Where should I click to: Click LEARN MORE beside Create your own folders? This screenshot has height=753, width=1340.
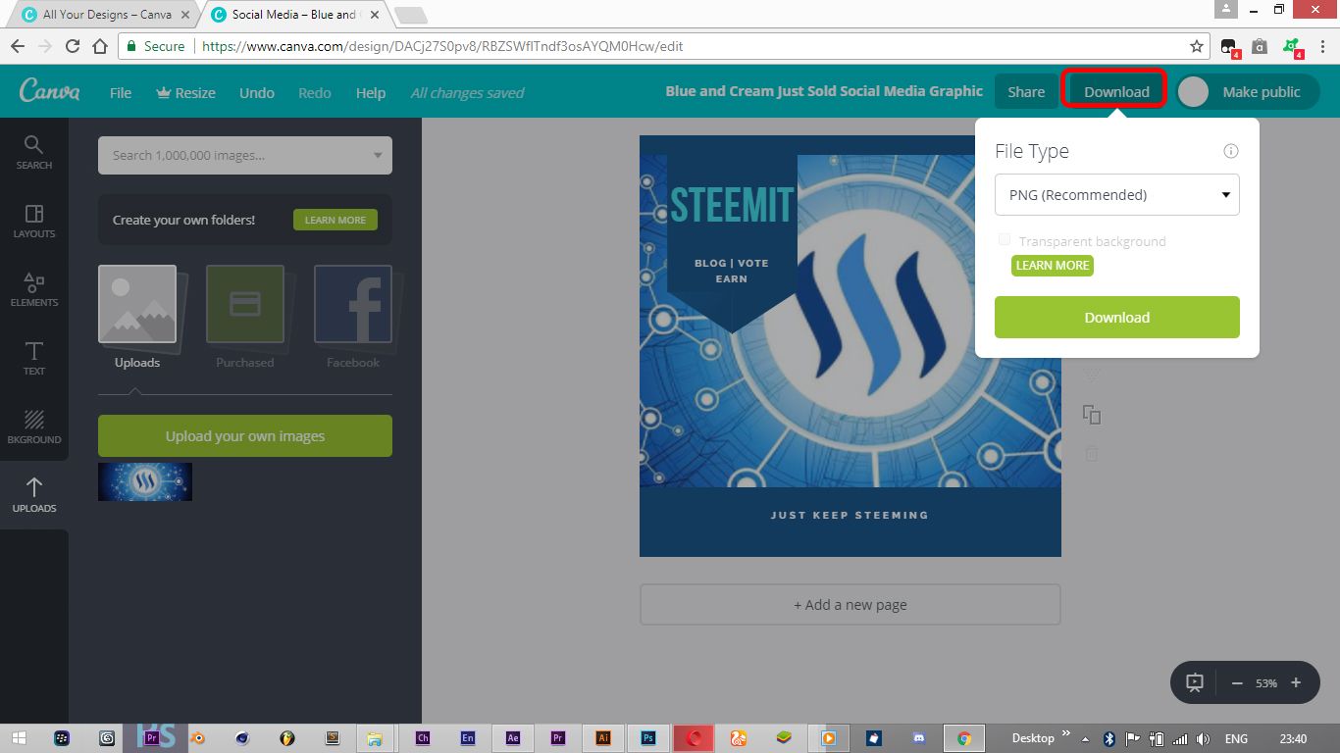(335, 220)
